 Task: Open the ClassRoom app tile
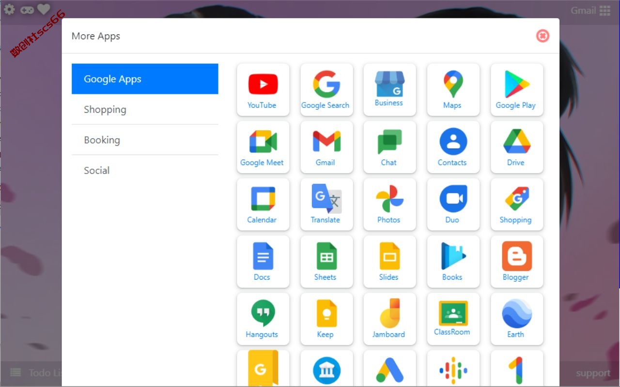click(x=453, y=319)
